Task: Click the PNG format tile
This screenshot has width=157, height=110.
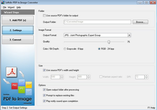Action: [x=14, y=86]
